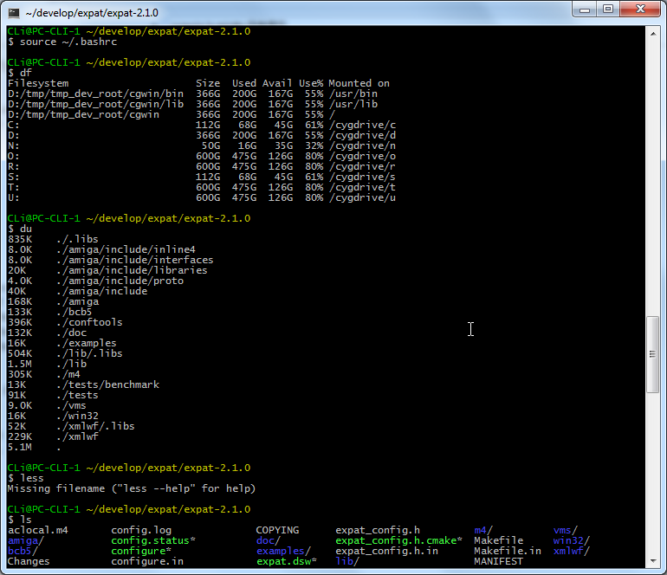Click the '/cygdrive/d' mount point
The width and height of the screenshot is (667, 575).
362,135
